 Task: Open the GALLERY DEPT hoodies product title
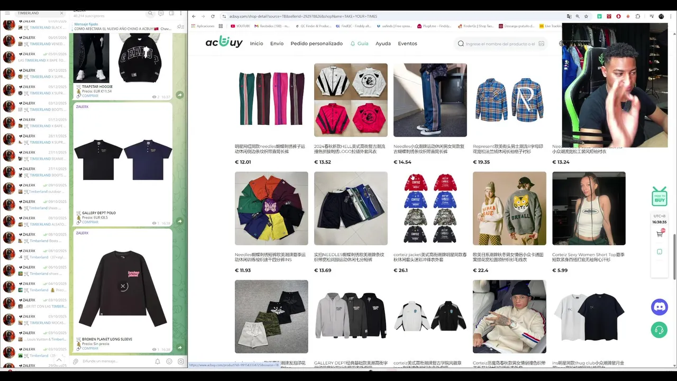click(350, 365)
